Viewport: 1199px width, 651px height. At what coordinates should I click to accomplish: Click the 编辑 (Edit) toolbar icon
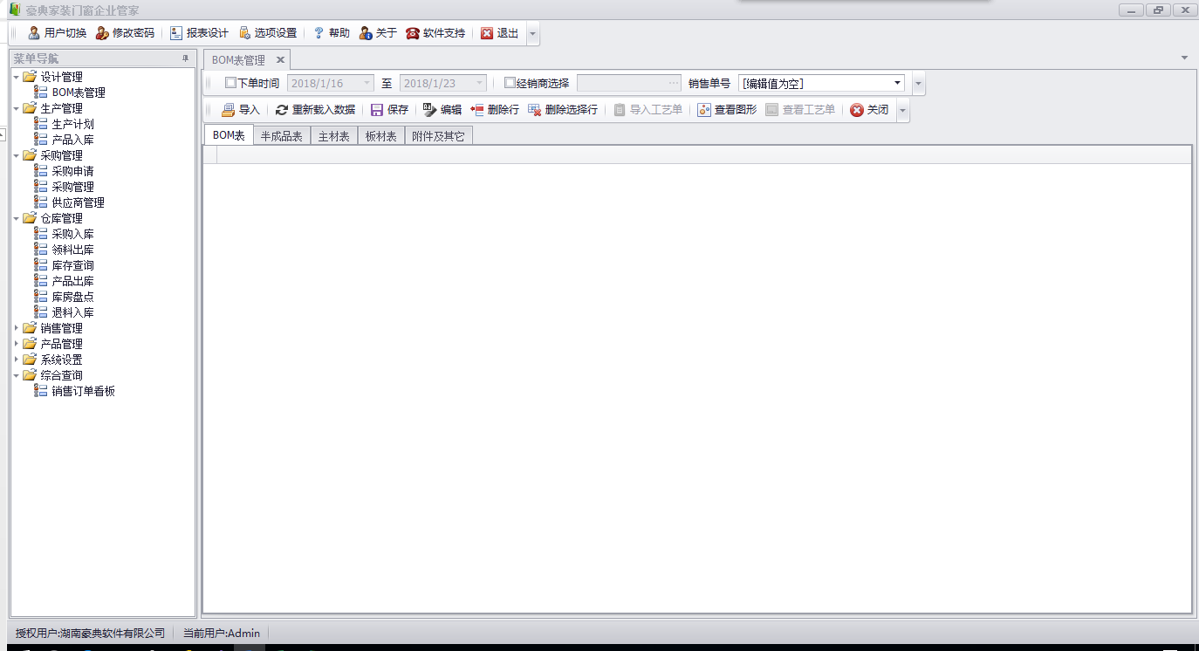tap(430, 110)
